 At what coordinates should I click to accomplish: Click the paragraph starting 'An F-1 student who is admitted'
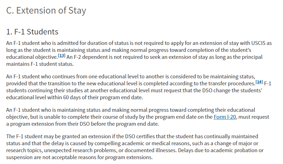[x=139, y=54]
